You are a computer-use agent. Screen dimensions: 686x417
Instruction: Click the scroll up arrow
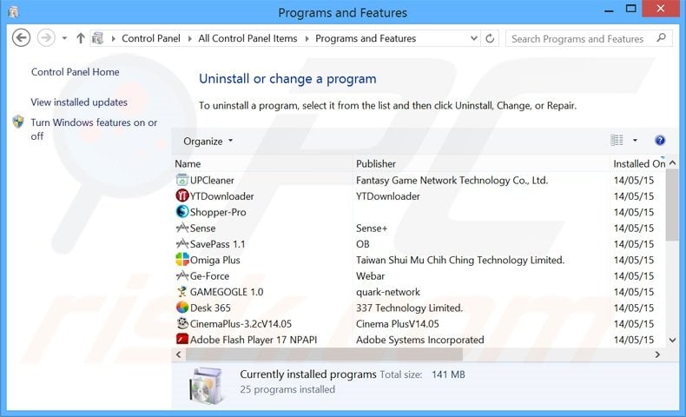click(672, 162)
